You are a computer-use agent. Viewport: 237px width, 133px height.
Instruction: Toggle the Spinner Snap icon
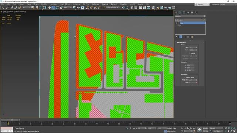(x=99, y=8)
